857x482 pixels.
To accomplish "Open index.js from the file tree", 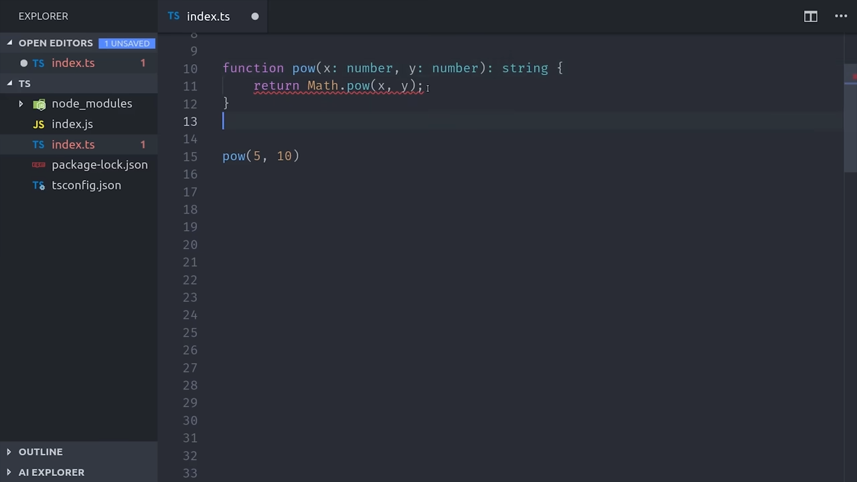I will (72, 125).
